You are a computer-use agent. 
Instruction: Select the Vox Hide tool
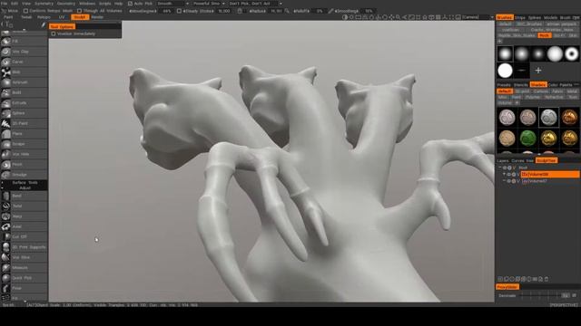25,154
